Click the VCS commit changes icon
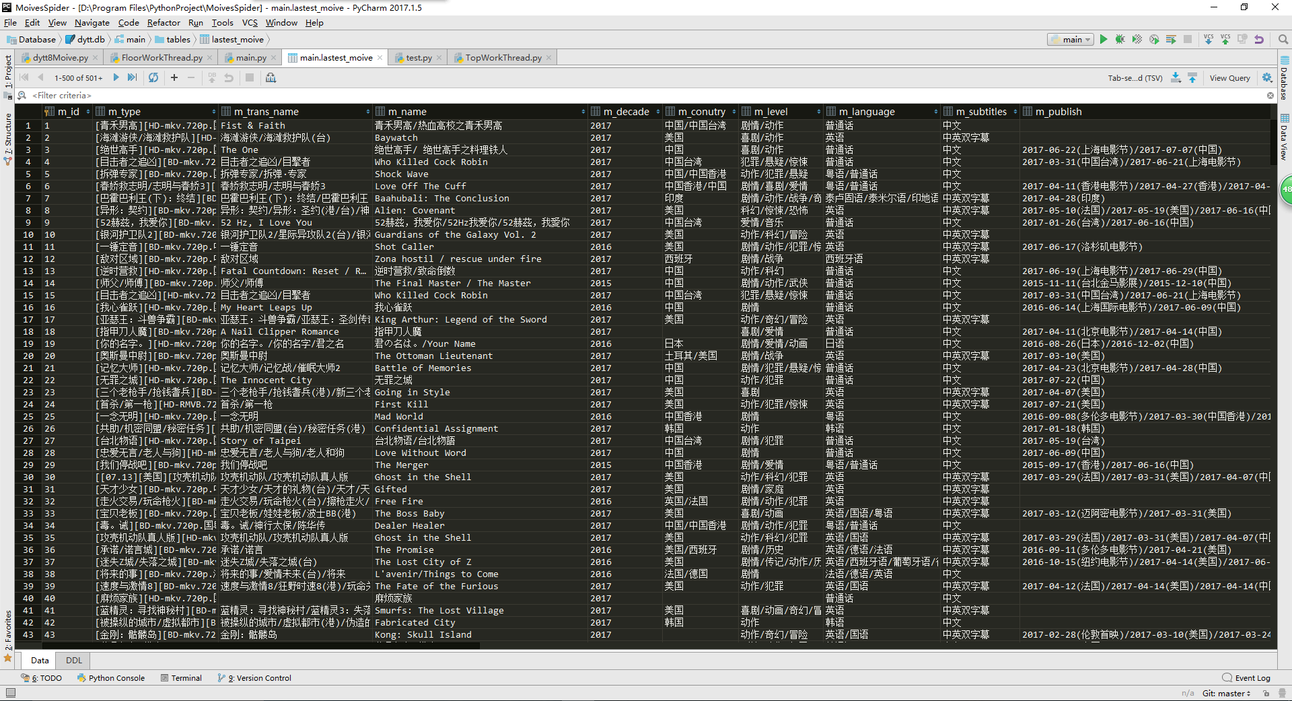 pyautogui.click(x=1225, y=40)
